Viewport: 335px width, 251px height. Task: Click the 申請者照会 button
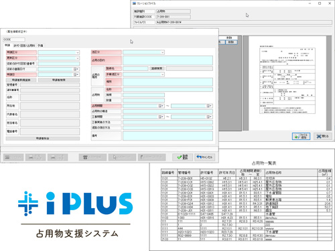[x=43, y=139]
